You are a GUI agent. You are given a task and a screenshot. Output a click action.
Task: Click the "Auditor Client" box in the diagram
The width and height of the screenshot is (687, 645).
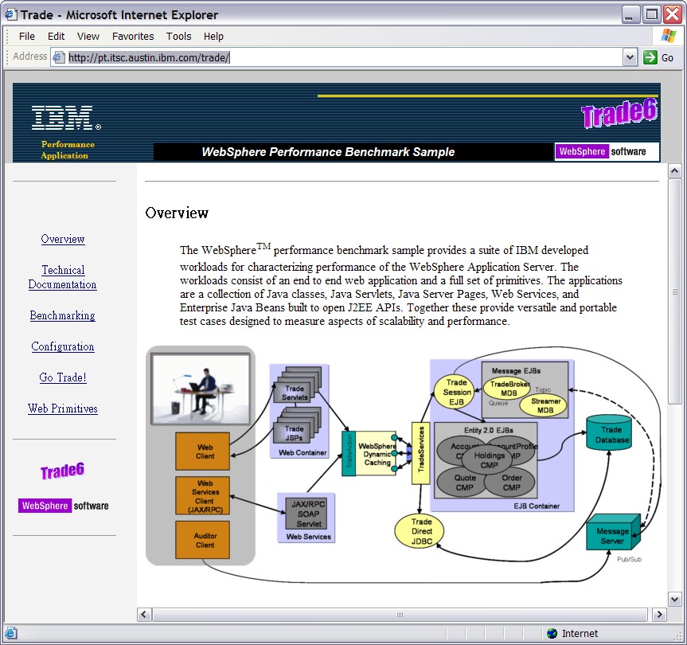[202, 540]
